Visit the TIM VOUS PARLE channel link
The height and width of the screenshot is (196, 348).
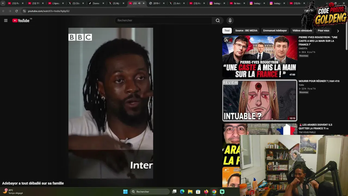307,132
